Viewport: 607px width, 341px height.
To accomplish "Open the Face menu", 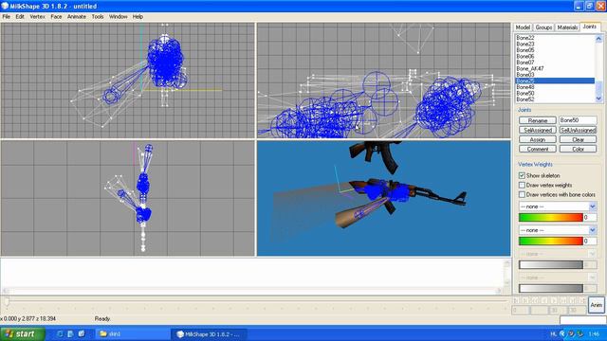I will 56,17.
